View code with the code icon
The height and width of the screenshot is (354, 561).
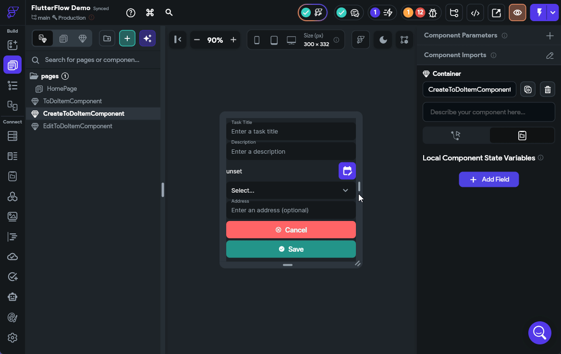pos(475,13)
